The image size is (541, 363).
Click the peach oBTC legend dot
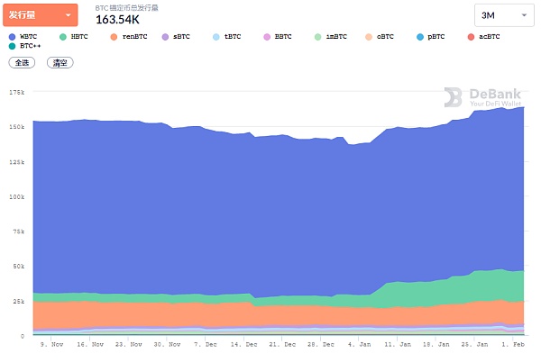pyautogui.click(x=370, y=36)
